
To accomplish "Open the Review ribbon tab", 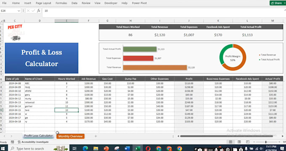I will 86,3.
